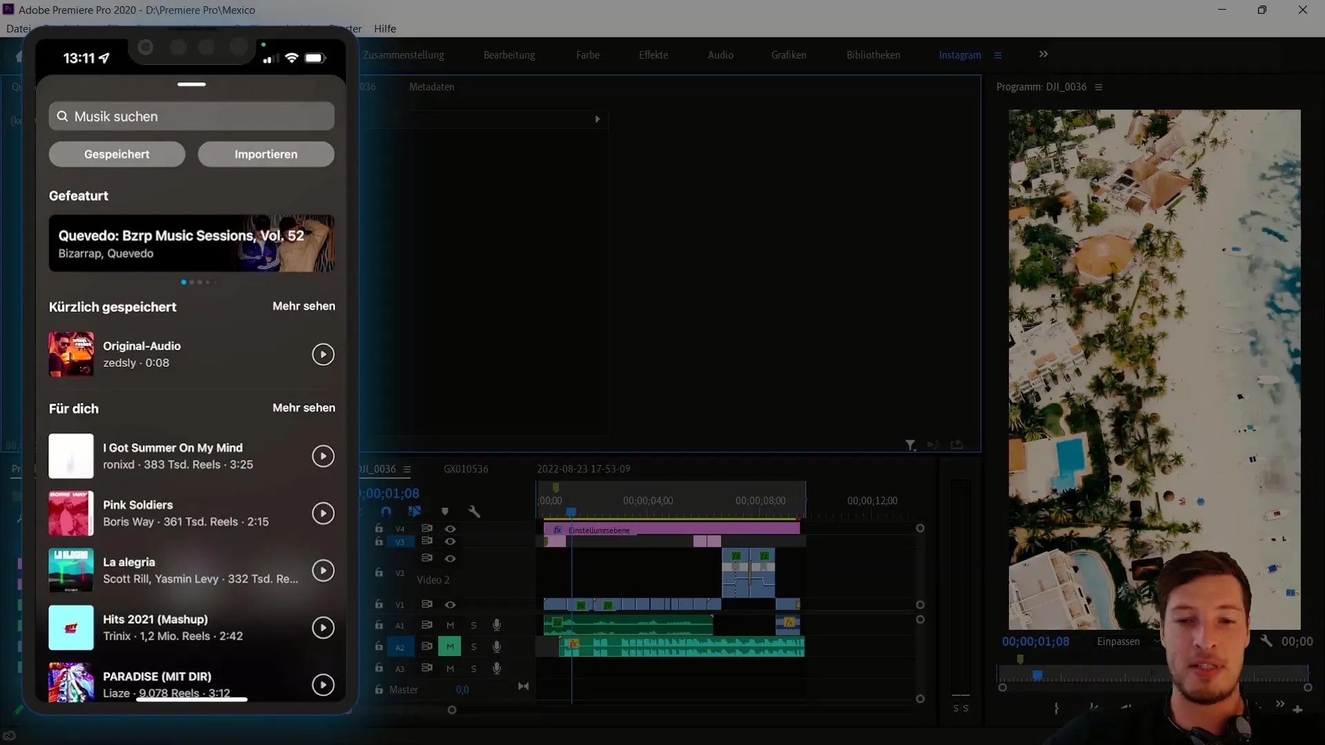1325x745 pixels.
Task: Select the A2 track target
Action: point(400,647)
